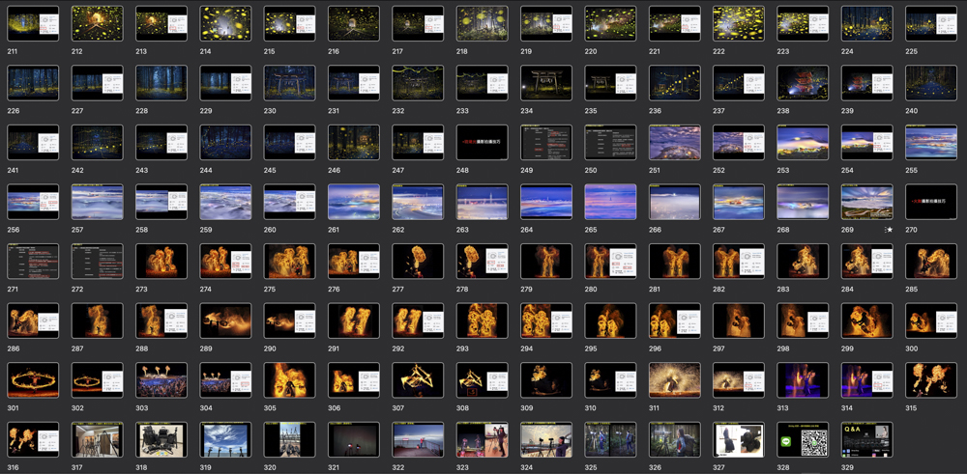
Task: Select the camera gear slide 318
Action: [x=161, y=440]
